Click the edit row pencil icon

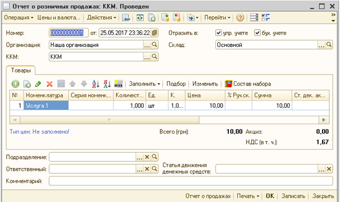tap(38, 84)
